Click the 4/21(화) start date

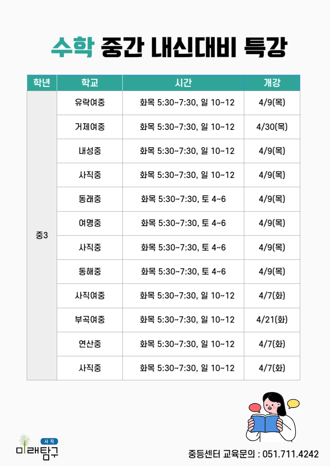point(272,320)
